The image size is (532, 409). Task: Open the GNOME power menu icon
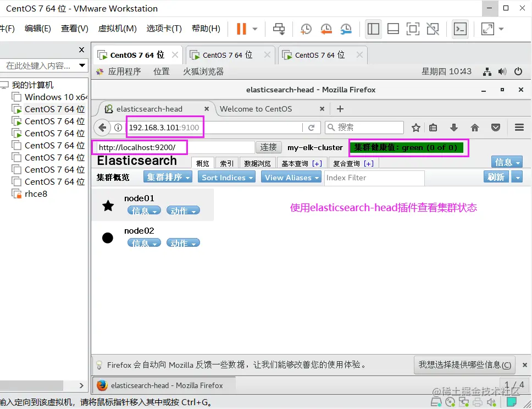(x=518, y=71)
